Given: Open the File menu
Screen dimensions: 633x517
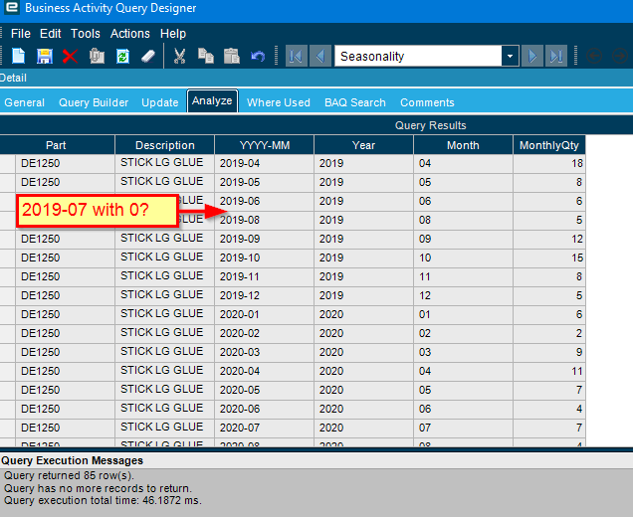Looking at the screenshot, I should point(21,34).
